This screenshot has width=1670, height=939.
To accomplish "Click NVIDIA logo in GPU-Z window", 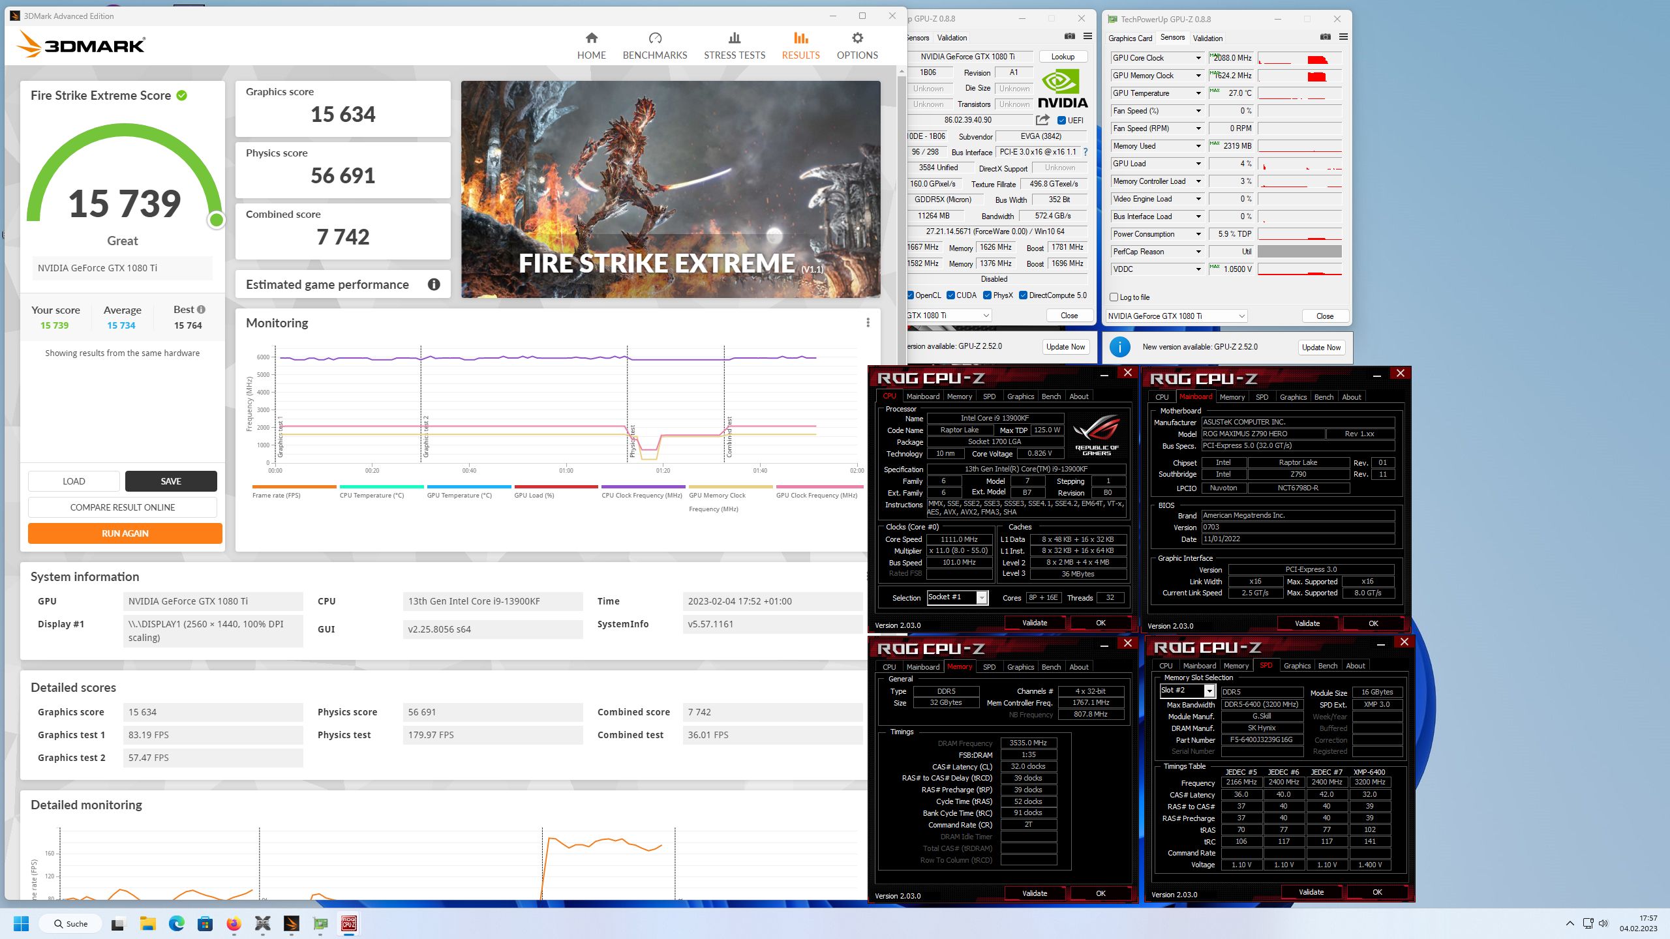I will 1063,89.
